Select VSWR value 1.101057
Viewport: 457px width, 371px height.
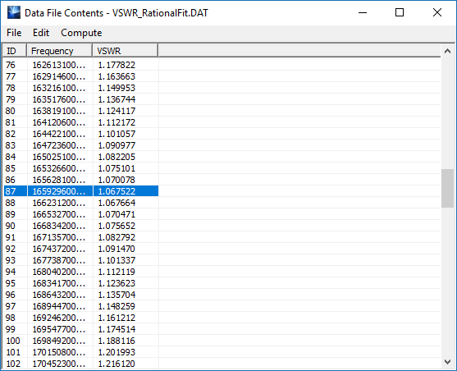[x=117, y=134]
